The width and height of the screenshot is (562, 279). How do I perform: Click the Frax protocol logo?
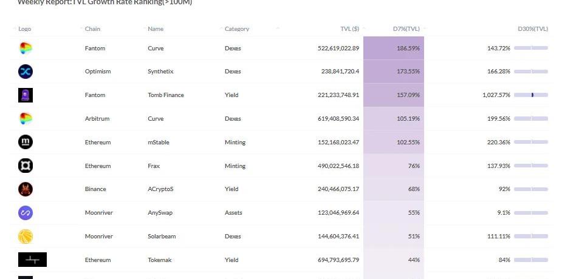point(26,166)
